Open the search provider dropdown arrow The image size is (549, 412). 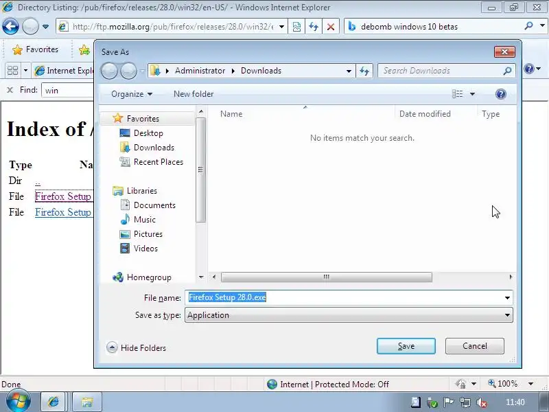click(542, 26)
